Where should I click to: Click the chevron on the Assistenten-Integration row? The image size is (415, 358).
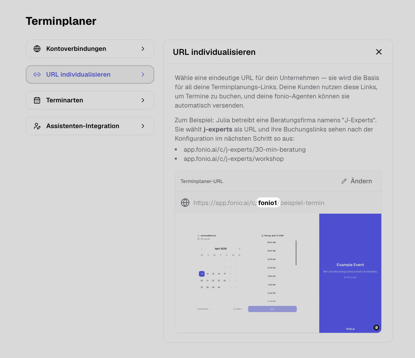[x=143, y=126]
